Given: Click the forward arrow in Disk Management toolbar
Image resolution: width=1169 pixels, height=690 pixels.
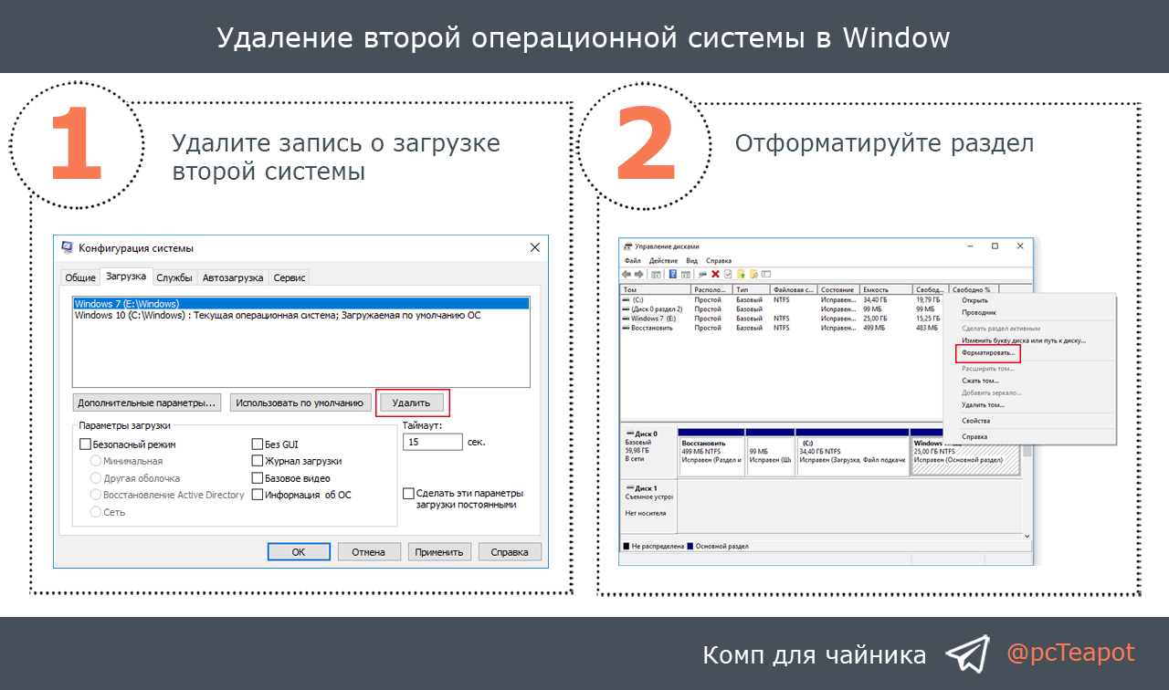Looking at the screenshot, I should [x=639, y=274].
